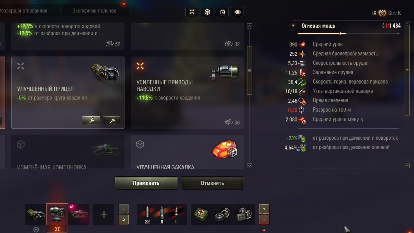Image resolution: width=414 pixels, height=233 pixels.
Task: Click the wrench button on Улучшенный прицел card
Action: click(x=91, y=121)
